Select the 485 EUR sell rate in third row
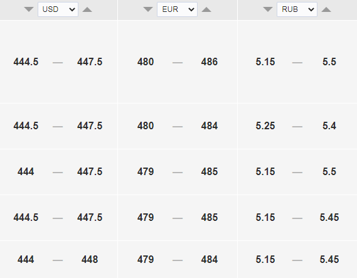The width and height of the screenshot is (357, 278). 210,171
